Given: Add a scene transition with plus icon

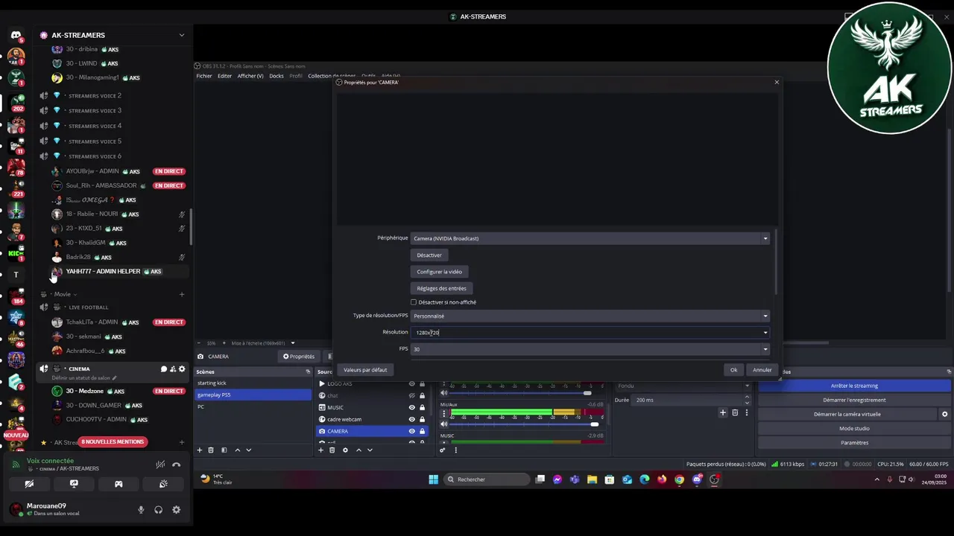Looking at the screenshot, I should click(722, 412).
